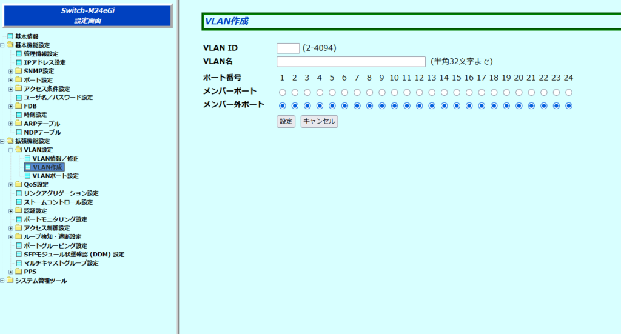Click the IPアドレス設定 page icon
The height and width of the screenshot is (334, 621).
(19, 62)
